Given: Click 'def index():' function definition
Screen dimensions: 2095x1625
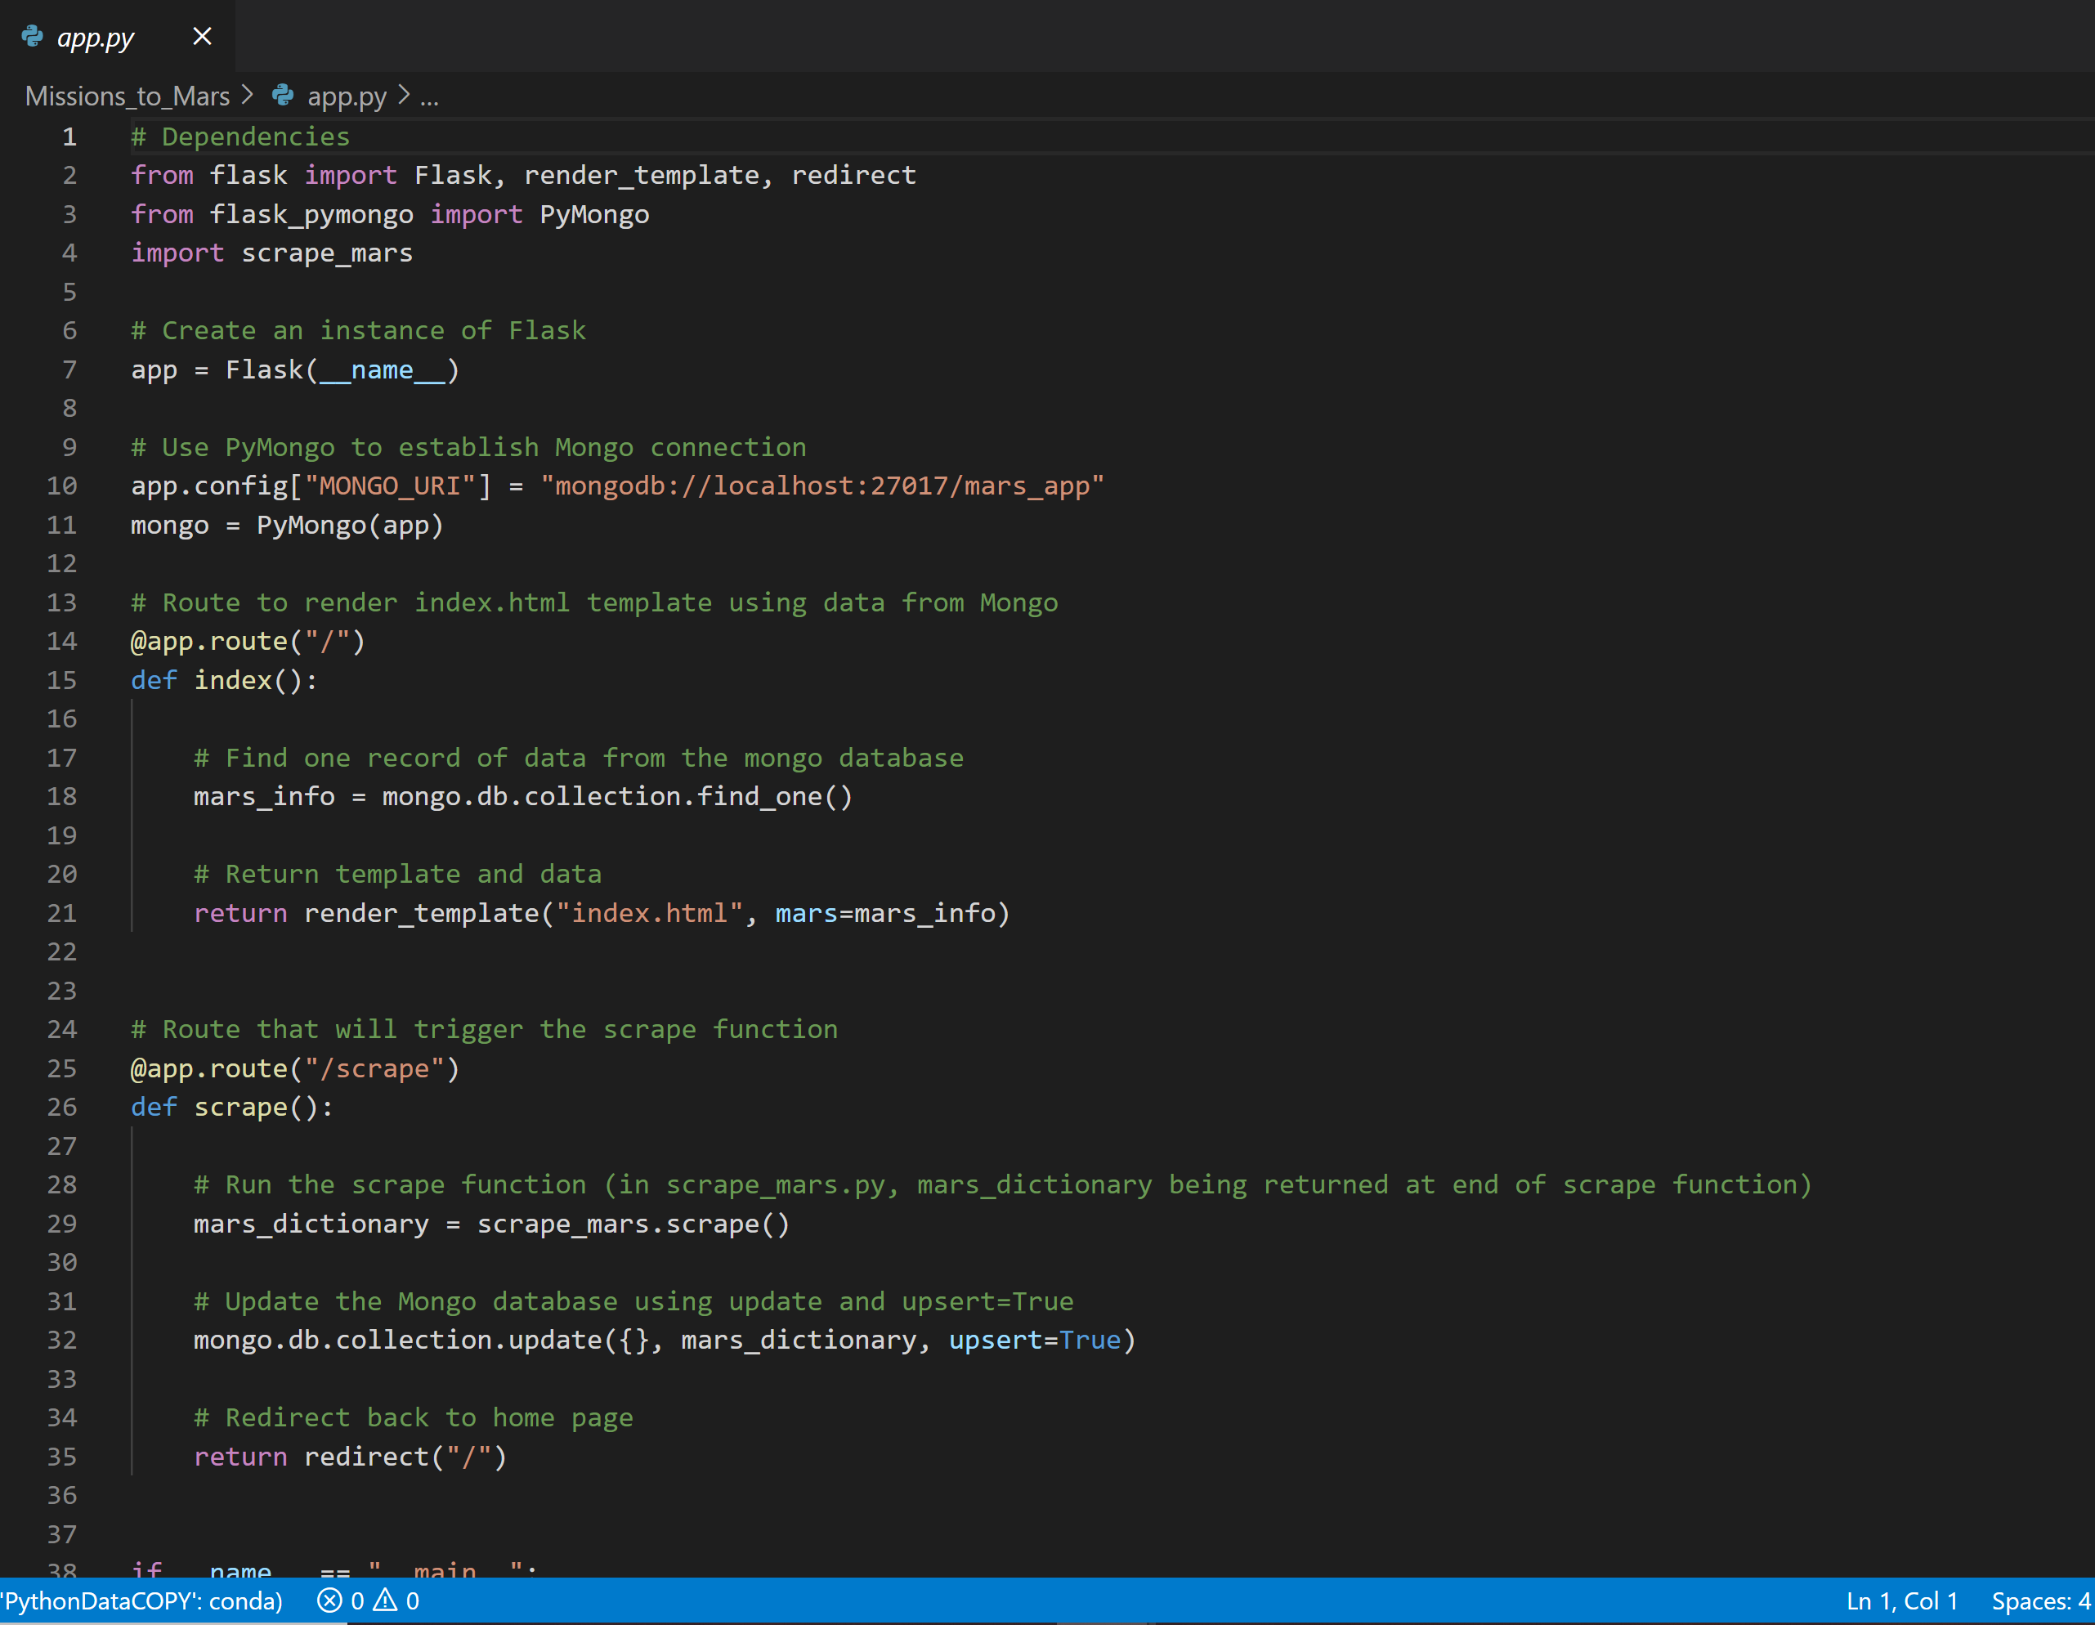Looking at the screenshot, I should (x=223, y=680).
